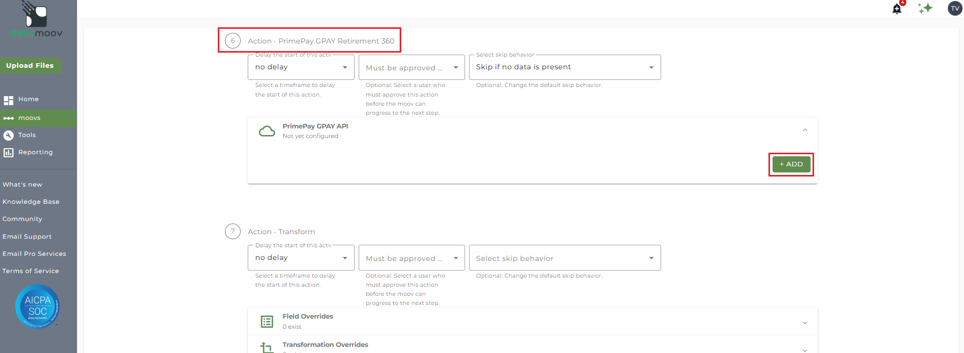
Task: Expand the Transformation Overrides section
Action: [805, 350]
